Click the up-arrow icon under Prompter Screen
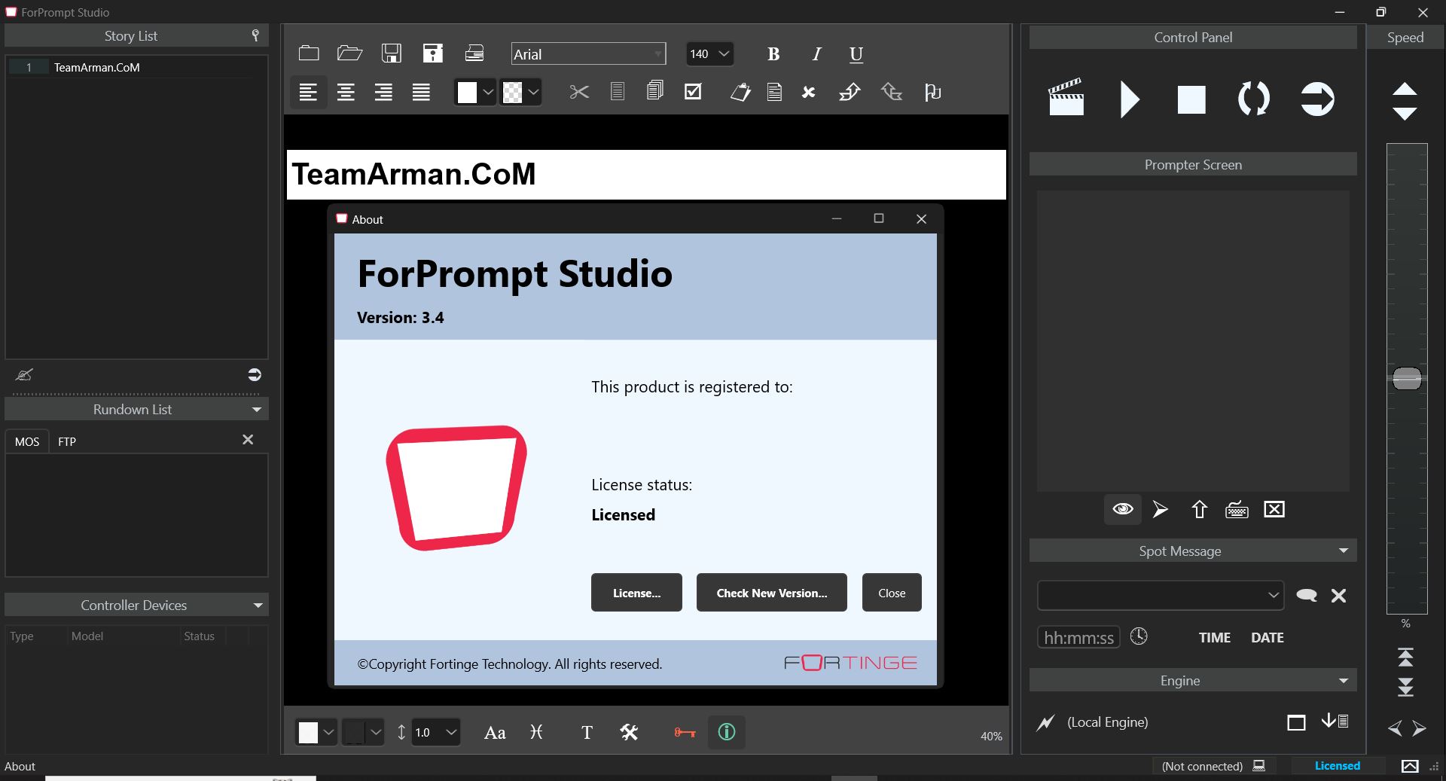Image resolution: width=1446 pixels, height=781 pixels. [x=1200, y=510]
